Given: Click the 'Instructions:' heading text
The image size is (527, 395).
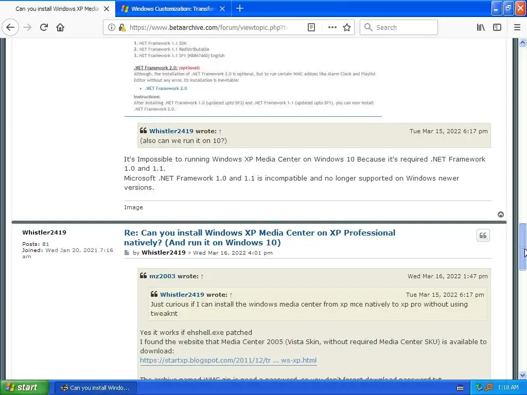Looking at the screenshot, I should click(147, 97).
